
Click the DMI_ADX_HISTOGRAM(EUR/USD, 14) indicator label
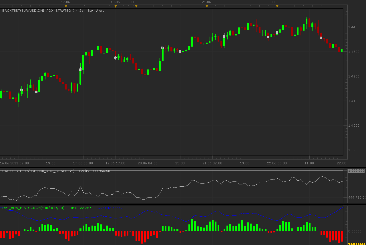pyautogui.click(x=33, y=208)
